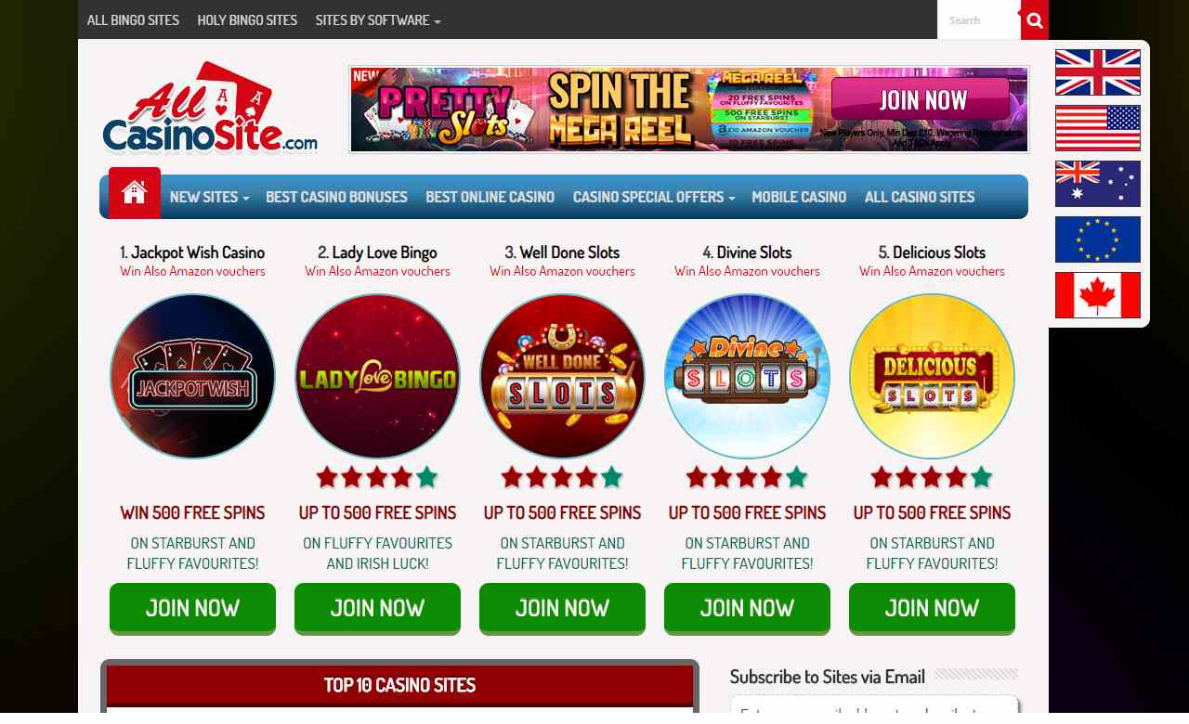Open All Bingo Sites in top bar
This screenshot has height=724, width=1189.
pyautogui.click(x=133, y=19)
